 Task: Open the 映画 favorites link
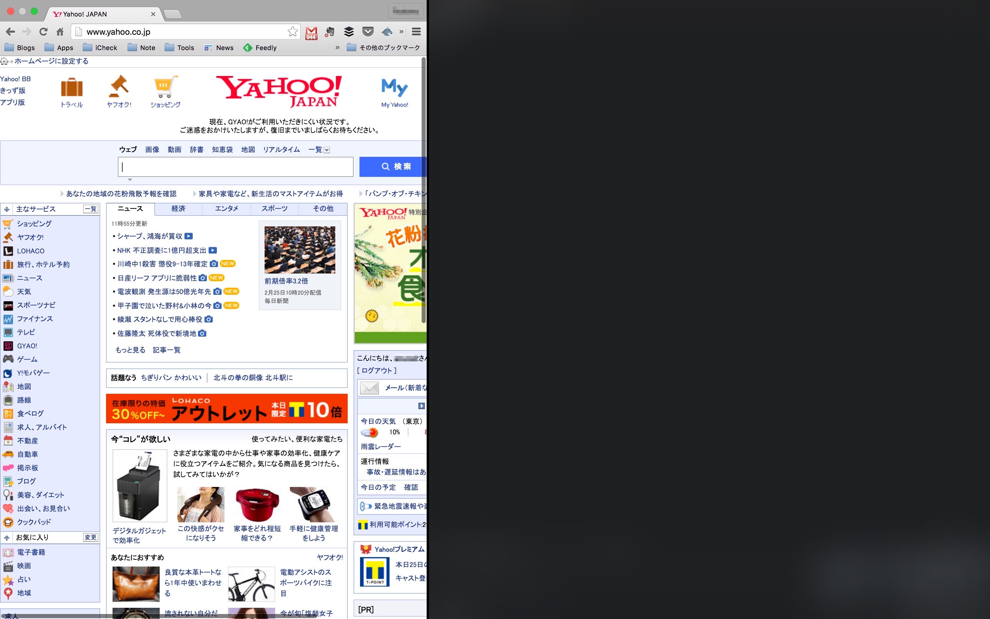coord(24,566)
